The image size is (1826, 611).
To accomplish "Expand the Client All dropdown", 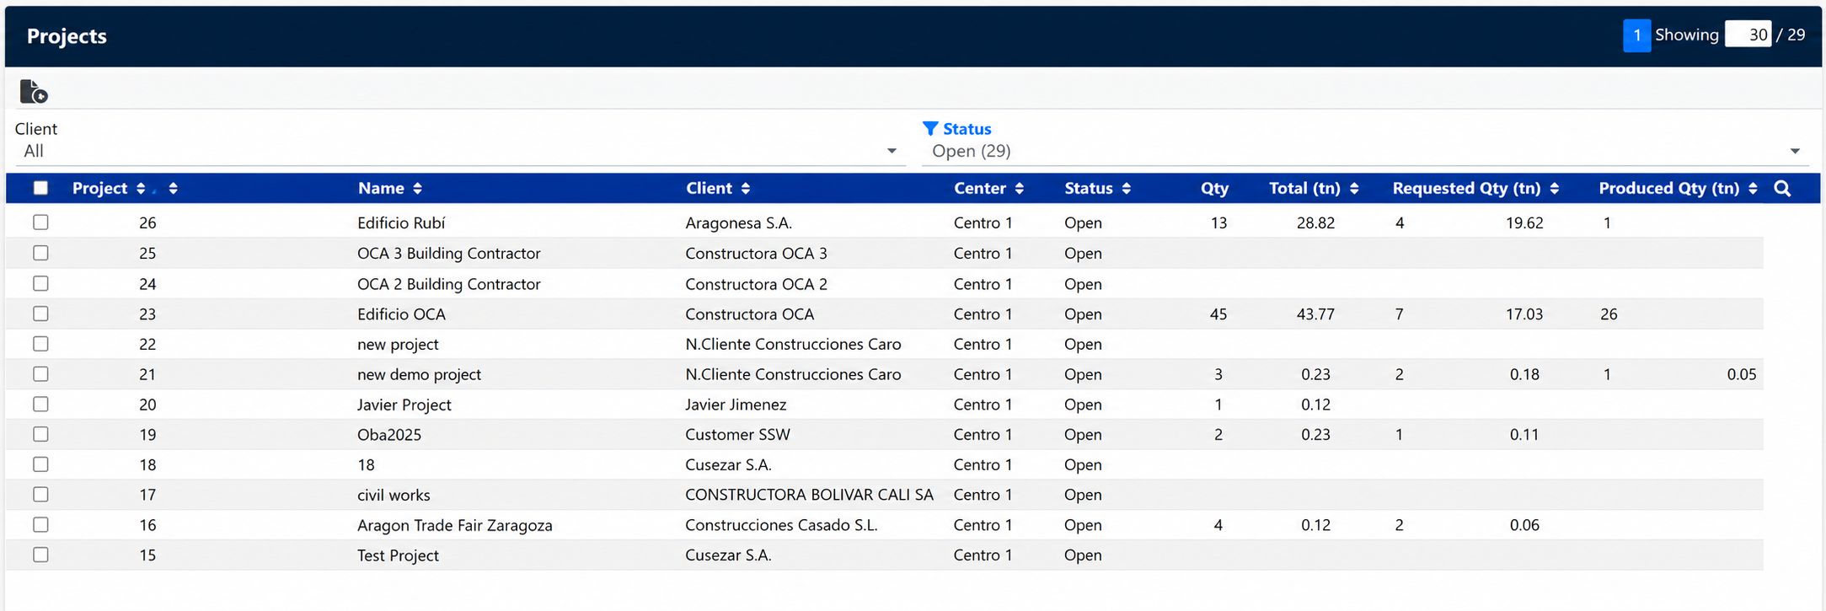I will point(460,152).
